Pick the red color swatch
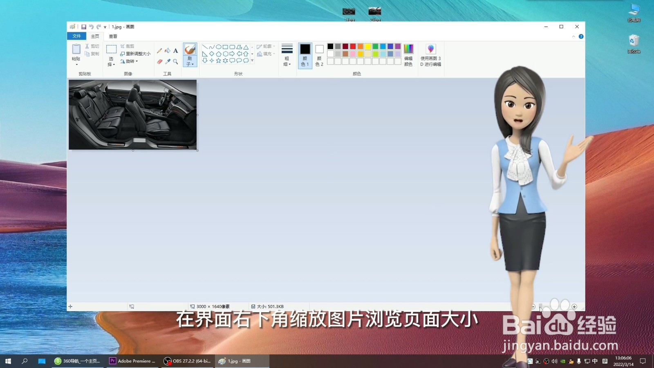The image size is (654, 368). pos(353,47)
